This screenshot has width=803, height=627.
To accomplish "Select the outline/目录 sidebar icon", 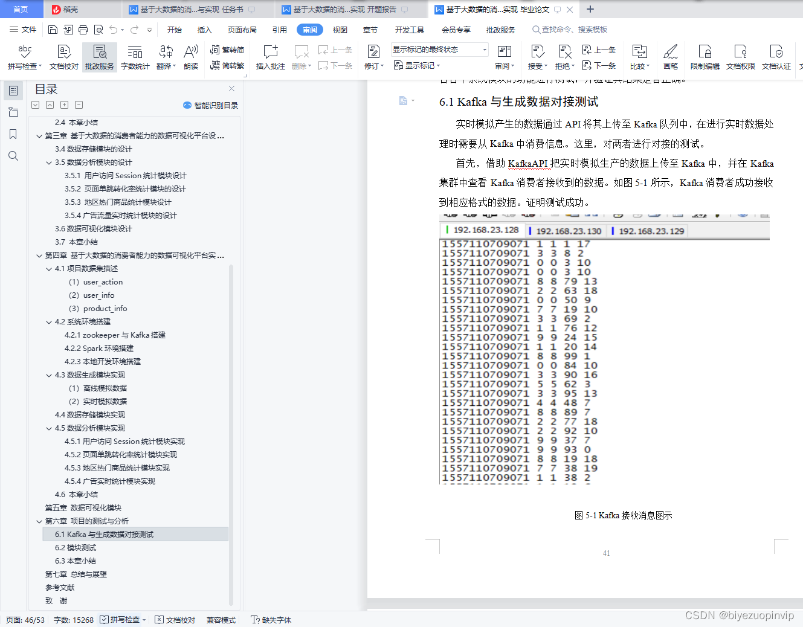I will [13, 91].
